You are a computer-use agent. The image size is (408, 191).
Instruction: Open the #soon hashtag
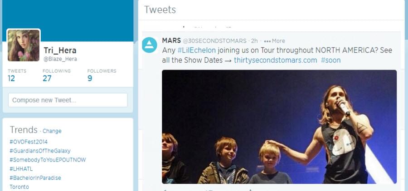[331, 61]
